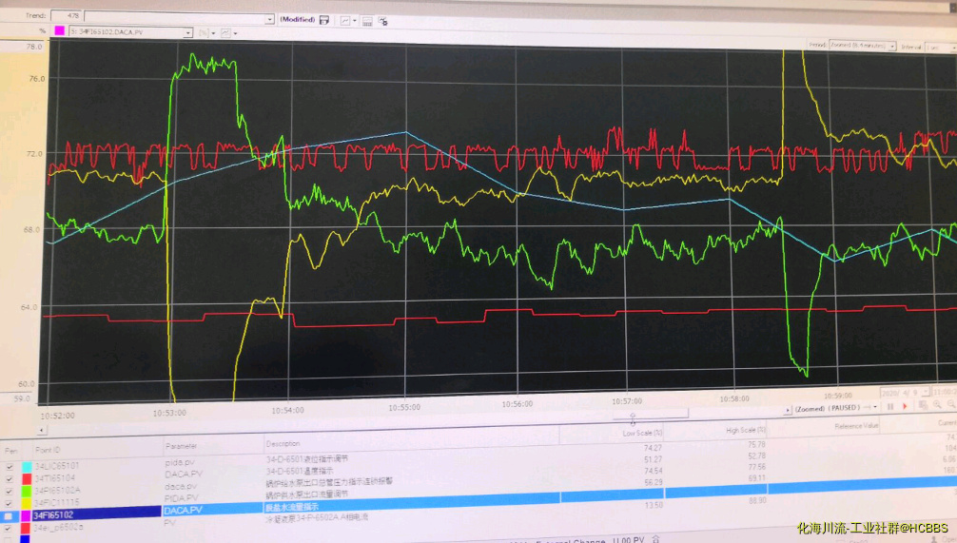Click the save trend floppy-disk icon

324,20
